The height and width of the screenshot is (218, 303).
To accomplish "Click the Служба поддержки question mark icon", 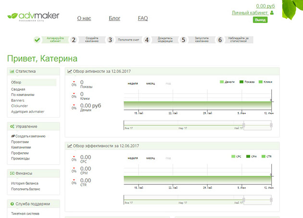I will (x=12, y=204).
